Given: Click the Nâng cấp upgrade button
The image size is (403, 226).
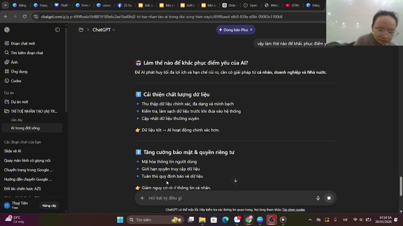Looking at the screenshot, I should (49, 206).
